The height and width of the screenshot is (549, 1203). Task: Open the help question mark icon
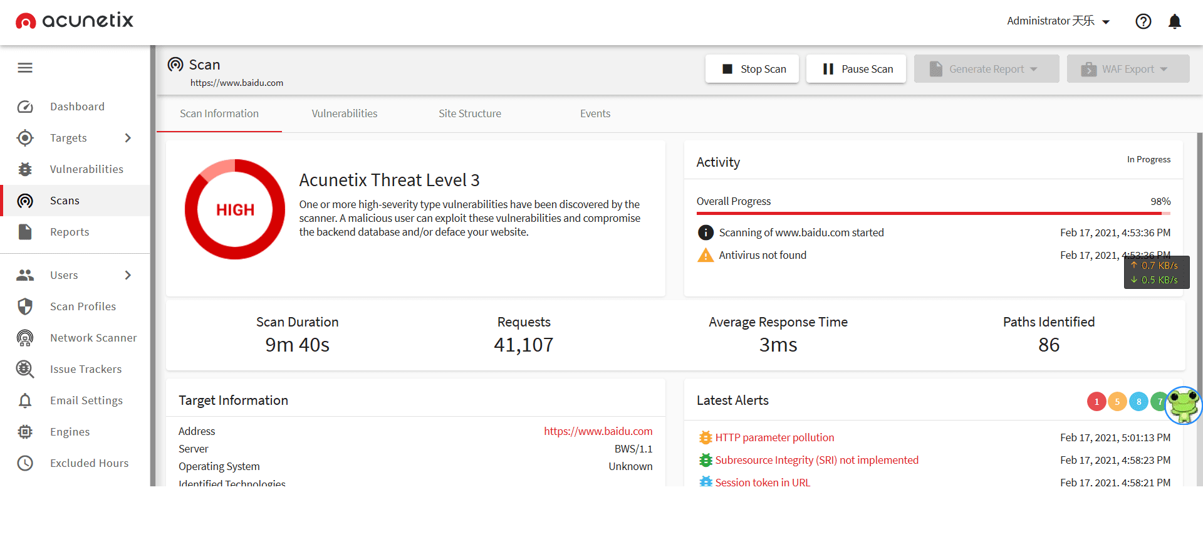(x=1143, y=21)
